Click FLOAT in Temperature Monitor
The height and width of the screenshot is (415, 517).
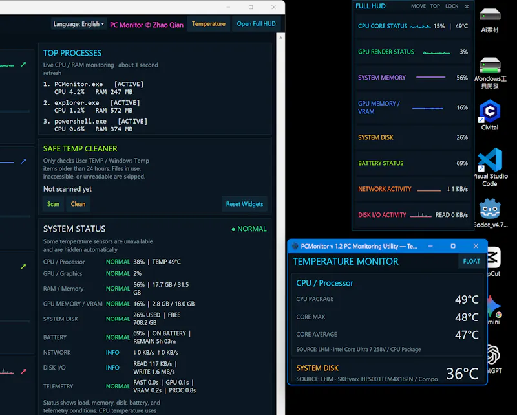point(471,261)
